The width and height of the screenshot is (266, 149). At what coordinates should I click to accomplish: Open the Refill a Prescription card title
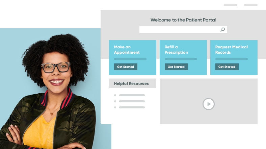pos(176,50)
